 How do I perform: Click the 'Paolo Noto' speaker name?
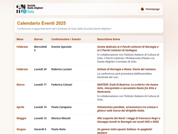58,129
